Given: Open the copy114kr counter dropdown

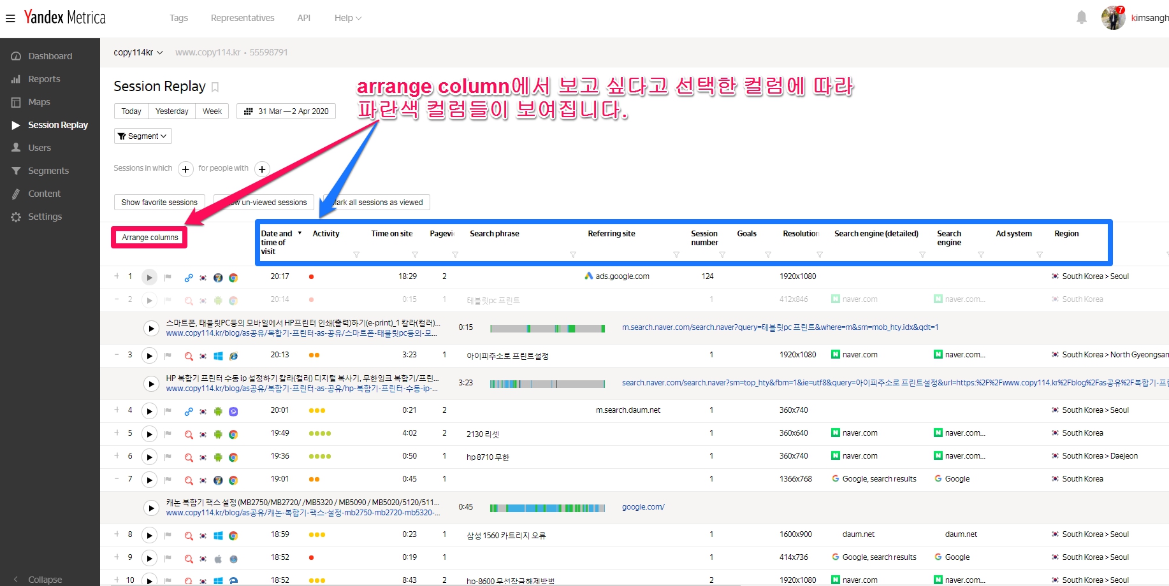Looking at the screenshot, I should click(x=138, y=52).
